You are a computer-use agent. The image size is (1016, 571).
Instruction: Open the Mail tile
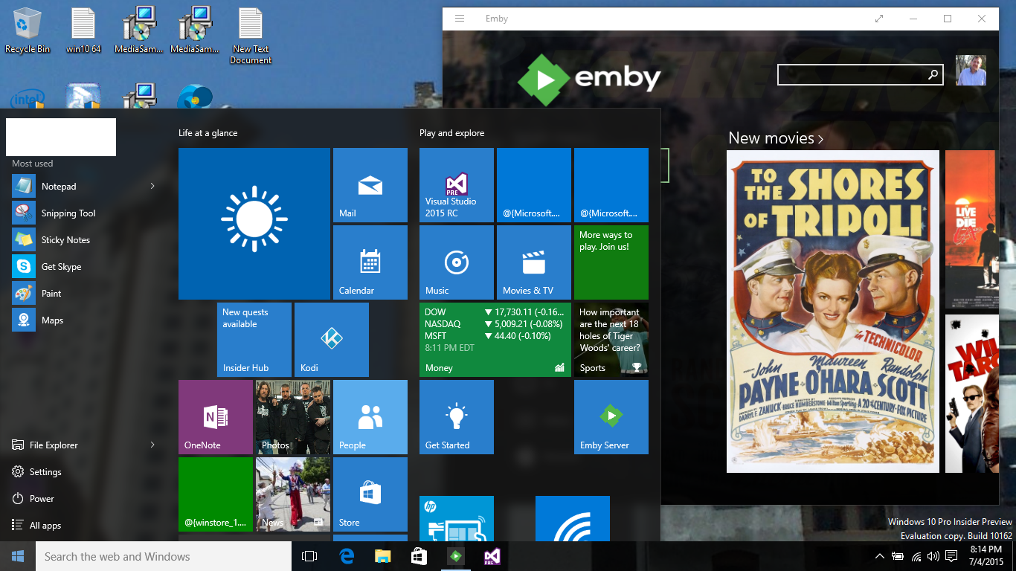pyautogui.click(x=370, y=185)
